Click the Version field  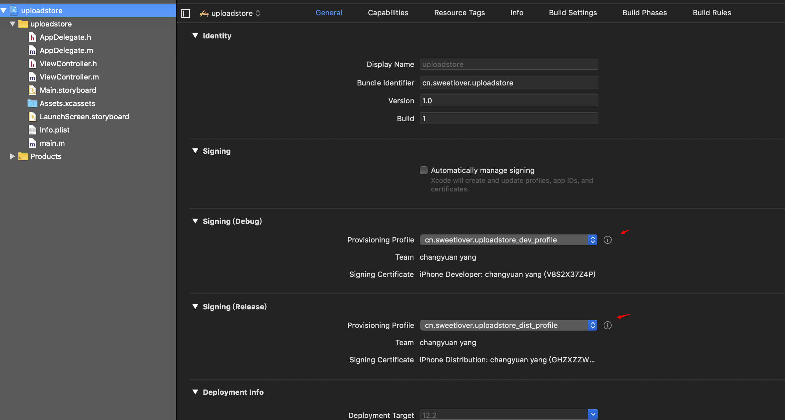pos(509,100)
